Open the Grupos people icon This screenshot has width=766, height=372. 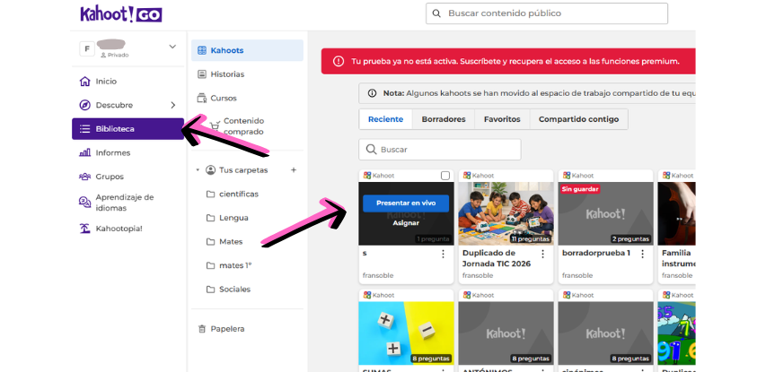[85, 177]
